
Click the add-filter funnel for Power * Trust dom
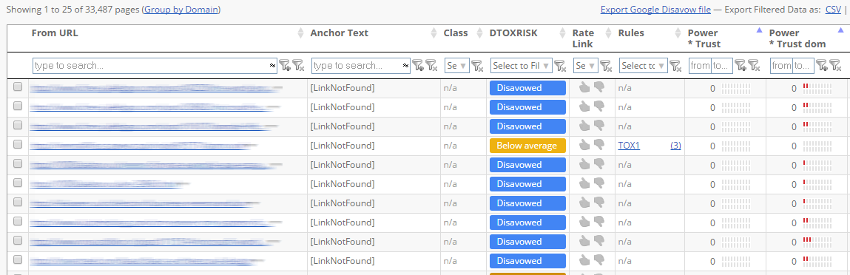pyautogui.click(x=822, y=66)
